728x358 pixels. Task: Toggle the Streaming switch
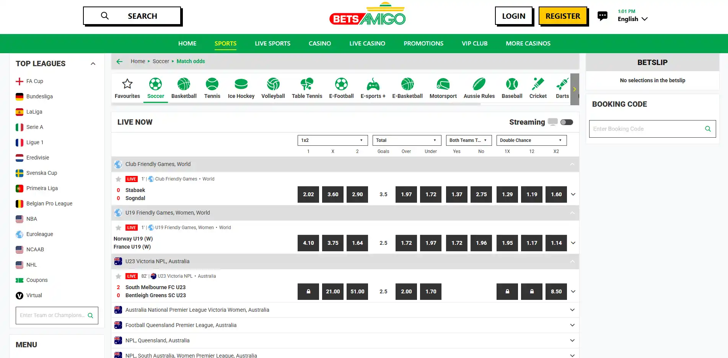(x=567, y=122)
